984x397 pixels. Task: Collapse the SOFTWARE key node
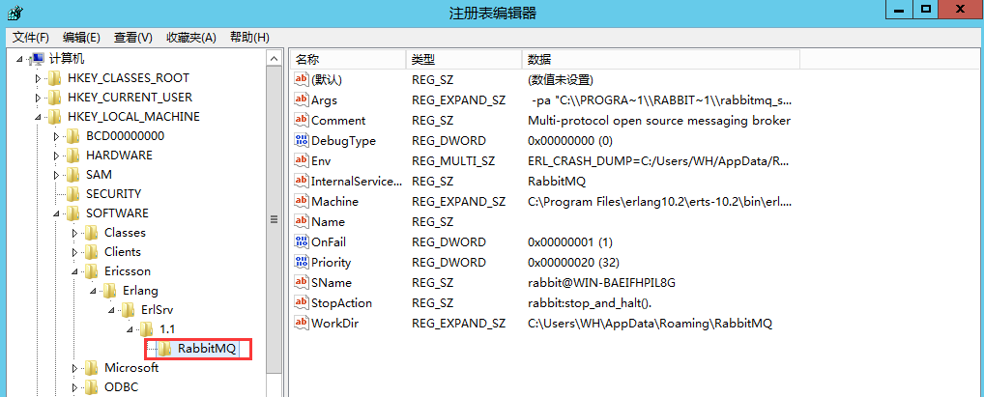(57, 213)
